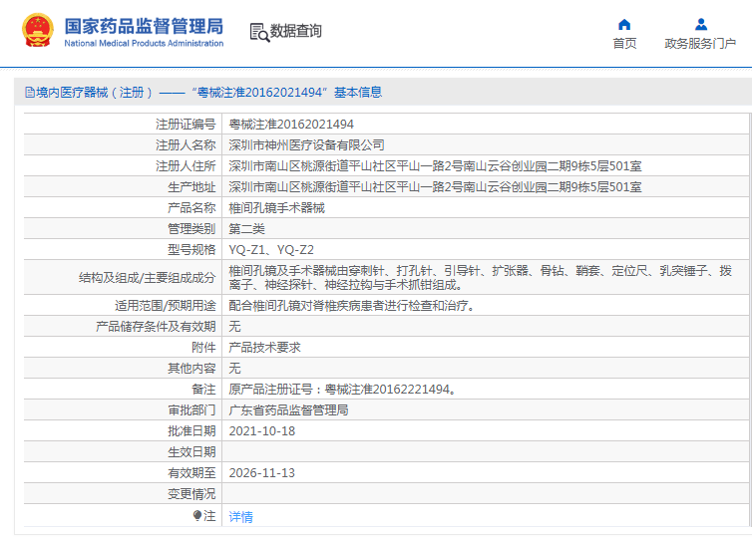The image size is (752, 538).
Task: Click the national emblem logo
Action: coord(38,30)
